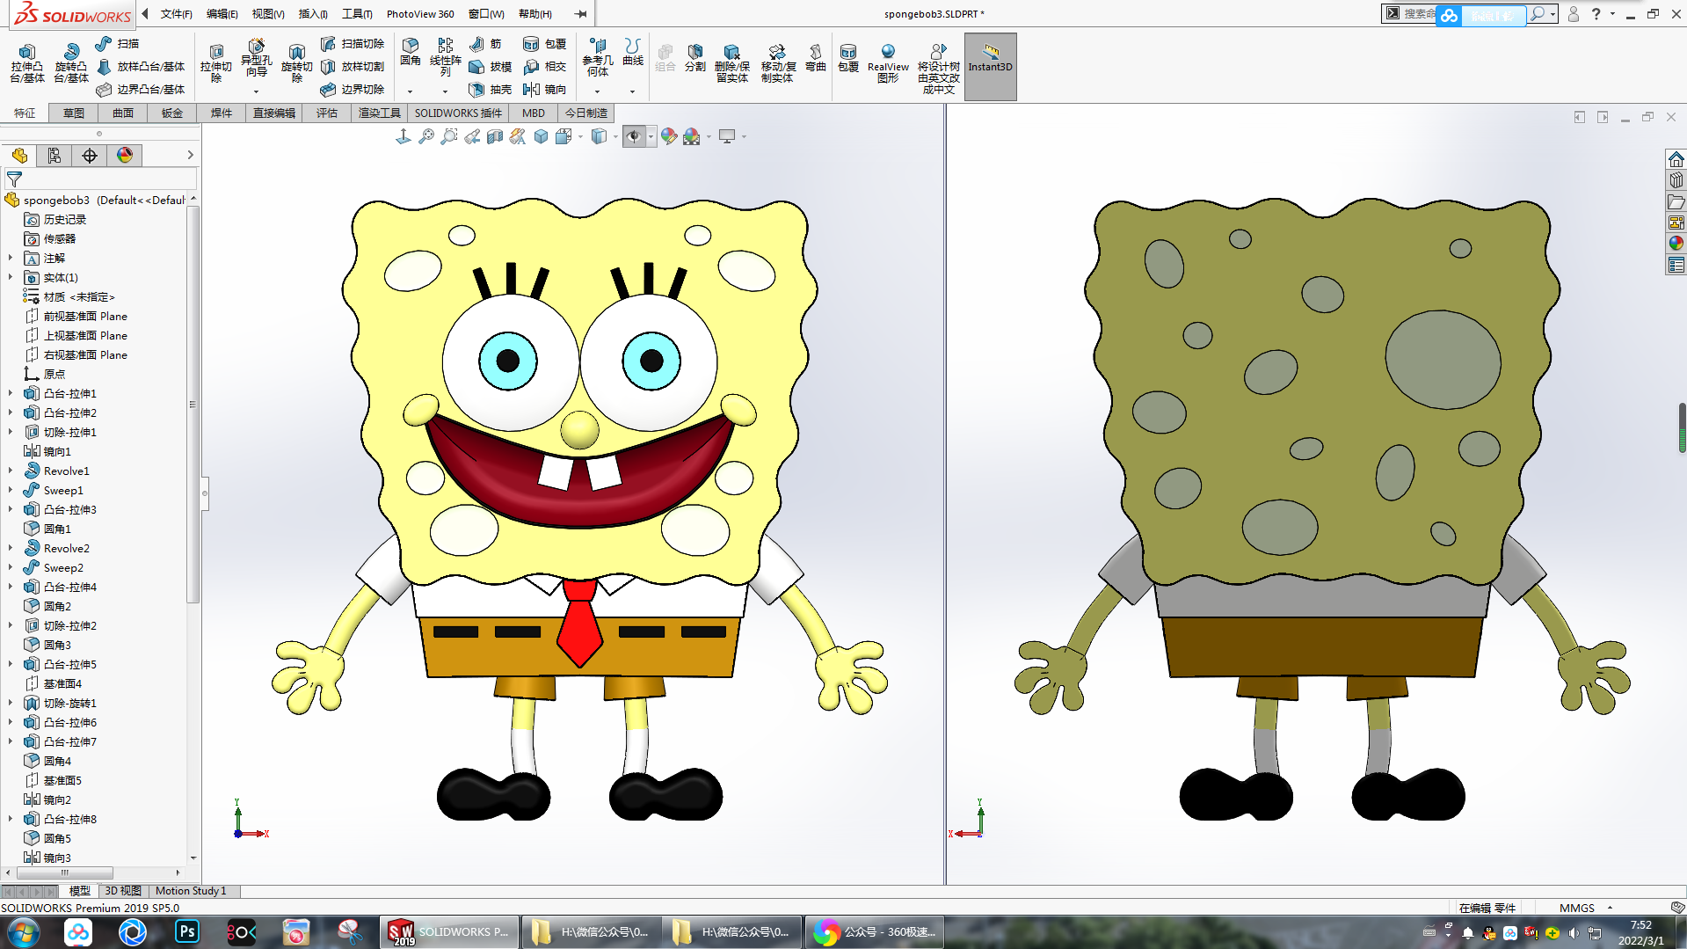Switch to the SOLIDWORKS 插件 tab
Image resolution: width=1687 pixels, height=949 pixels.
coord(458,113)
